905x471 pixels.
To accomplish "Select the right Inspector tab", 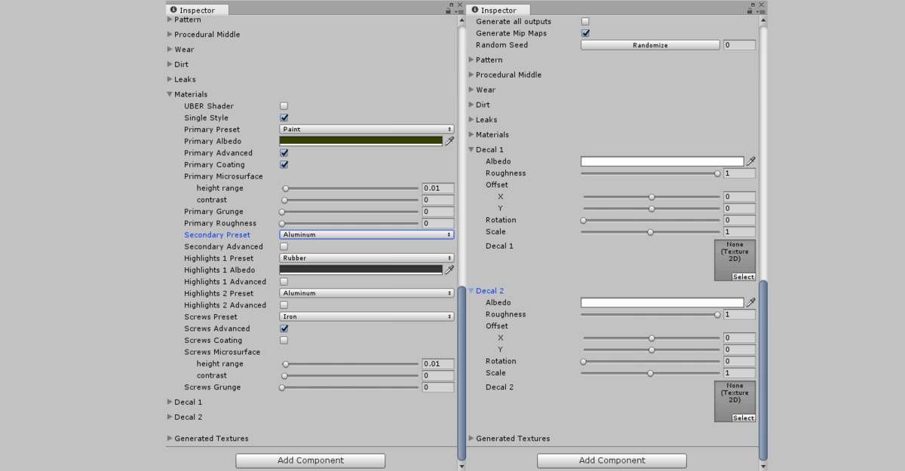I will [x=499, y=10].
